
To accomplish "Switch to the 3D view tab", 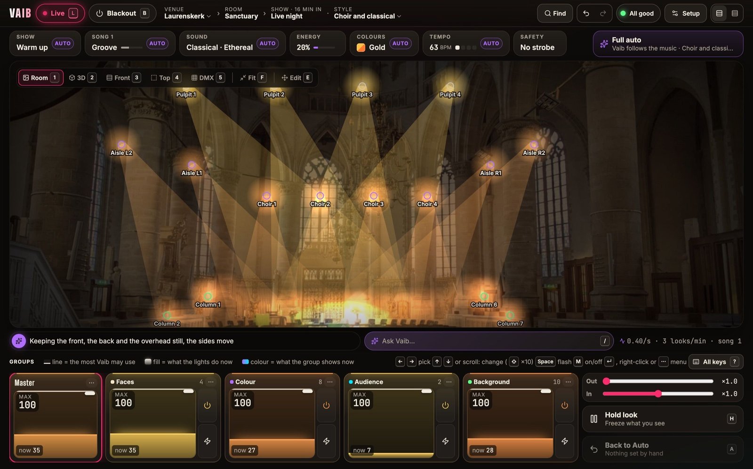I will [x=82, y=78].
